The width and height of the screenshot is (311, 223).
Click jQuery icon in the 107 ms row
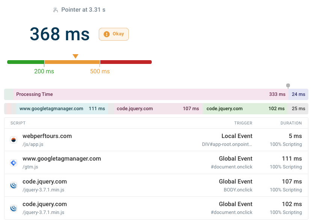14,185
